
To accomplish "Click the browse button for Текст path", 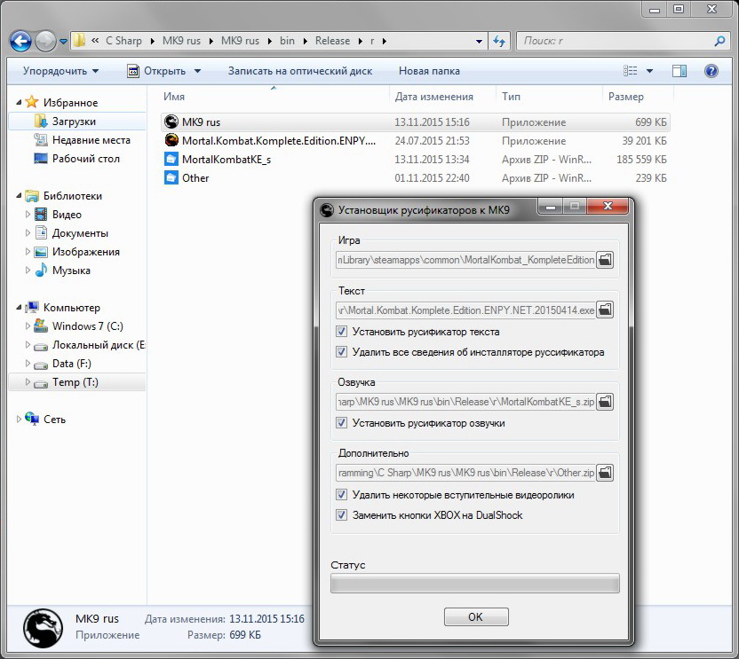I will tap(605, 310).
